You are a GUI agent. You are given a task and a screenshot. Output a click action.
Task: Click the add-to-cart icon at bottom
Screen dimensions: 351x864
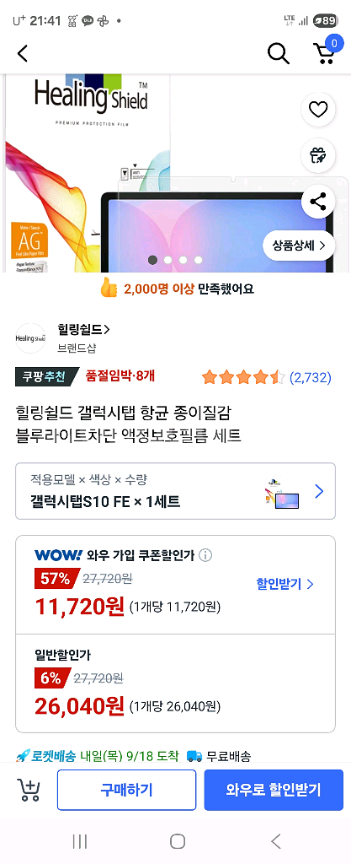click(28, 790)
